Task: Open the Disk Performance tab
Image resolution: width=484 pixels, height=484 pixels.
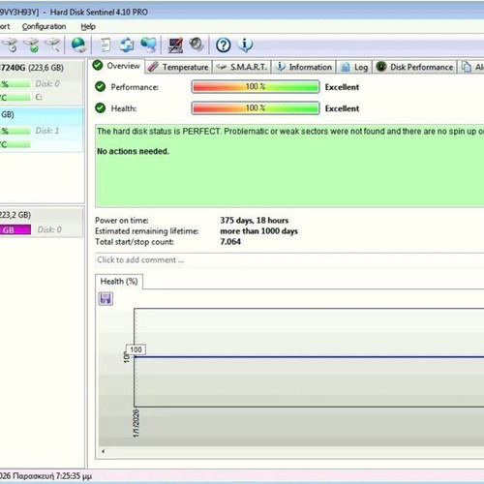Action: (x=414, y=67)
